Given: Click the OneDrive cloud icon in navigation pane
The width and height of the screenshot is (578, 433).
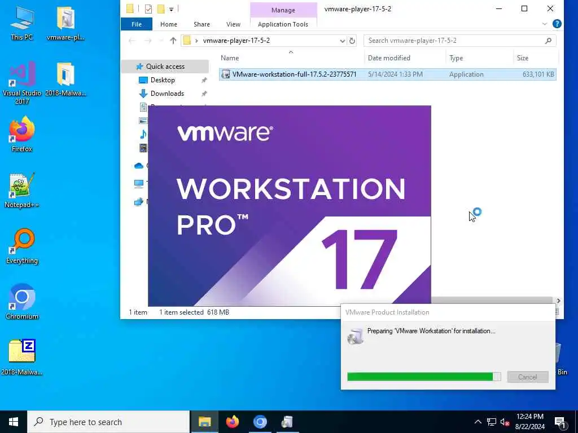Looking at the screenshot, I should click(x=139, y=166).
